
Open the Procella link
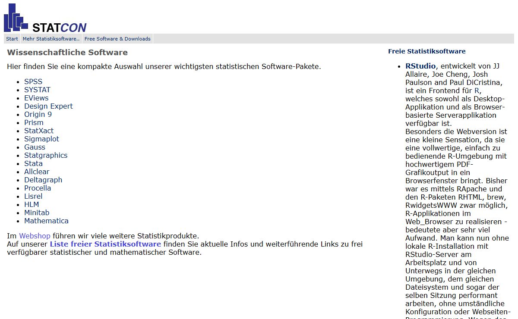pyautogui.click(x=38, y=188)
